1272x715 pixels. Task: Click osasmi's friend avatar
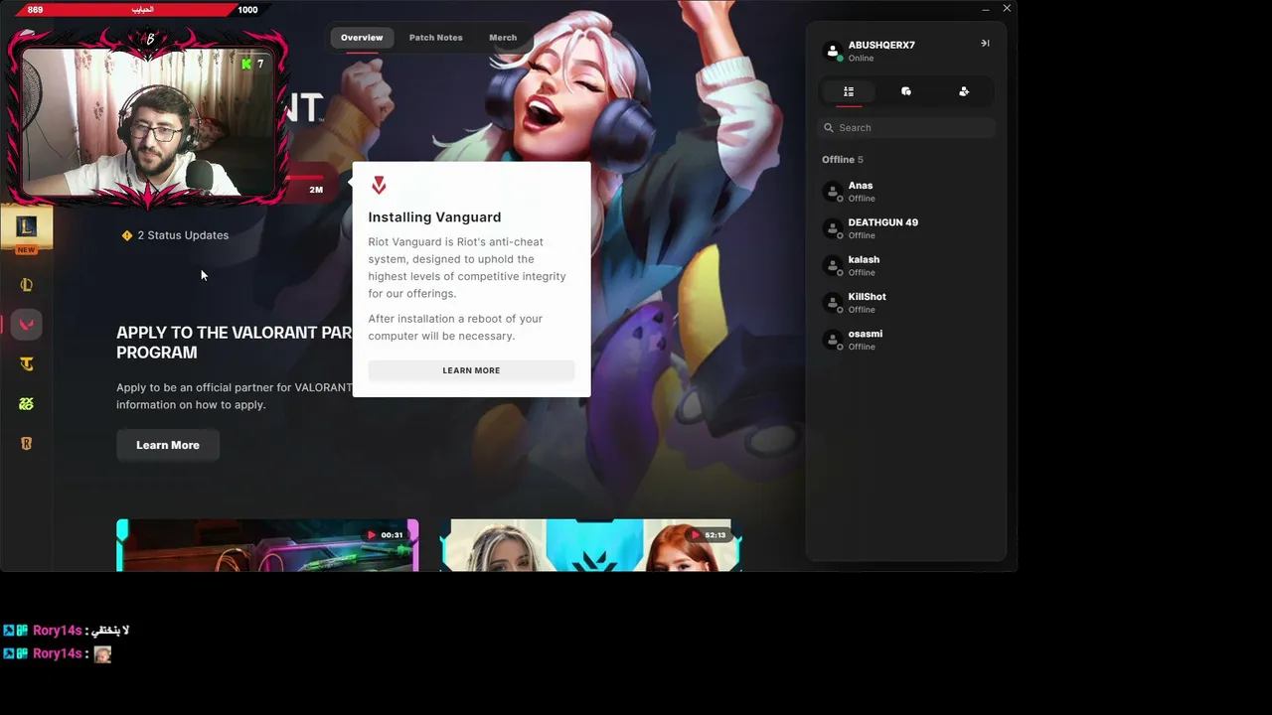pyautogui.click(x=833, y=340)
